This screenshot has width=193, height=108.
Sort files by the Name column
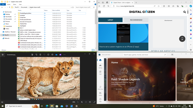tap(19, 10)
